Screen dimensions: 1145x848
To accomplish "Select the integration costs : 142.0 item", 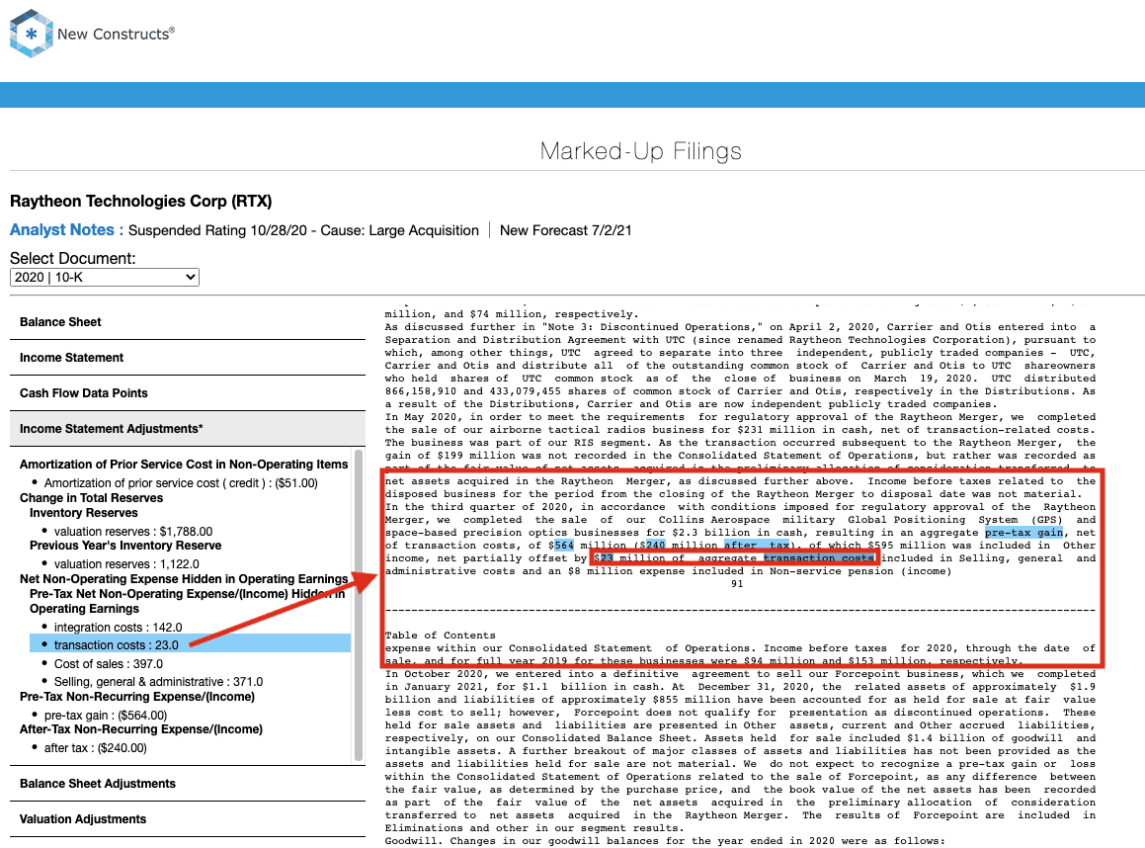I will [119, 628].
